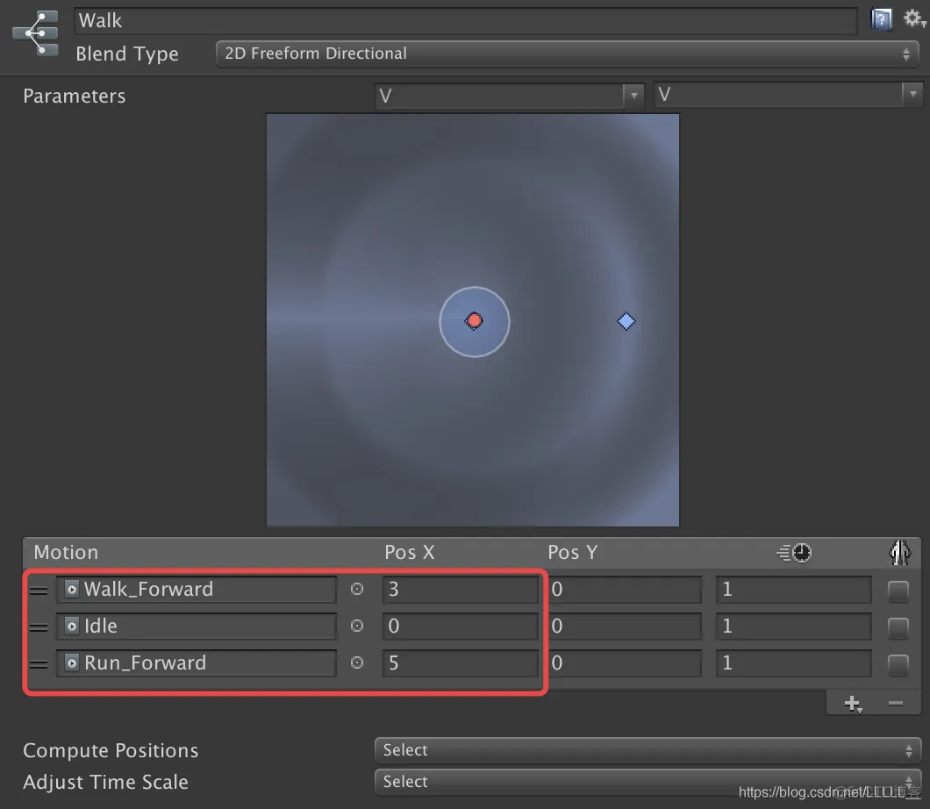Image resolution: width=930 pixels, height=809 pixels.
Task: Edit time scale field of Idle row
Action: pyautogui.click(x=794, y=626)
